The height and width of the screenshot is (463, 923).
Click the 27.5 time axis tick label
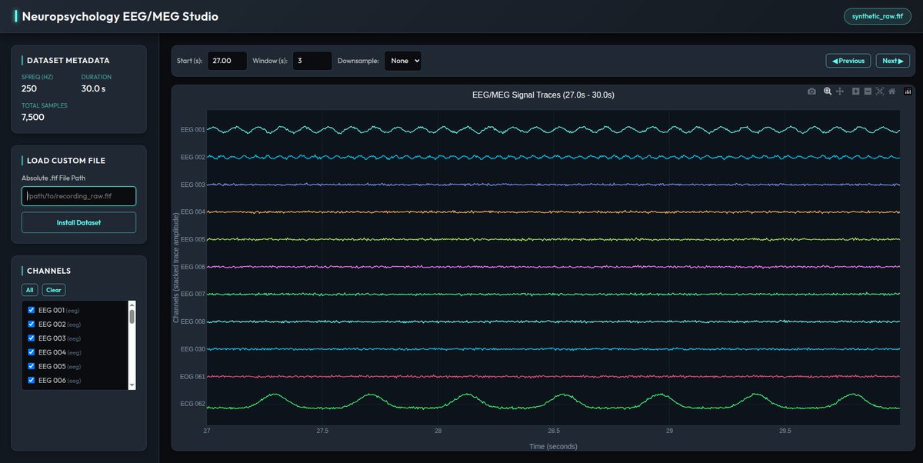pyautogui.click(x=322, y=431)
